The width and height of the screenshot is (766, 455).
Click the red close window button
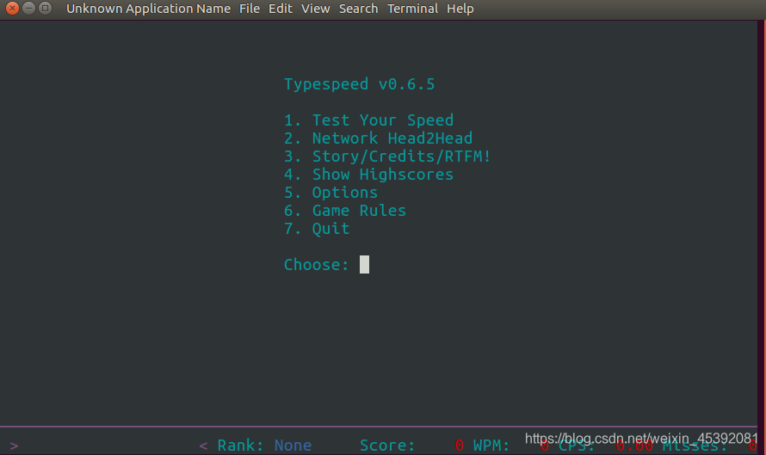tap(12, 9)
